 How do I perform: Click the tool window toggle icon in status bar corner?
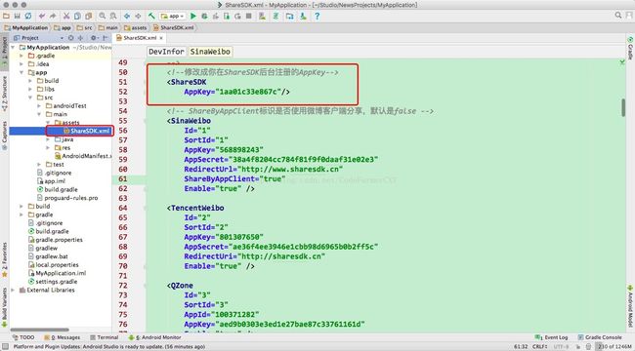5,346
